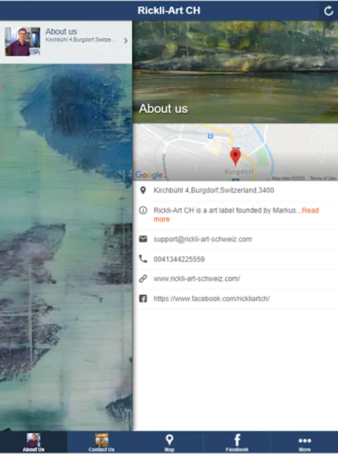This screenshot has width=338, height=454.
Task: Click the refresh icon in header
Action: pos(328,11)
